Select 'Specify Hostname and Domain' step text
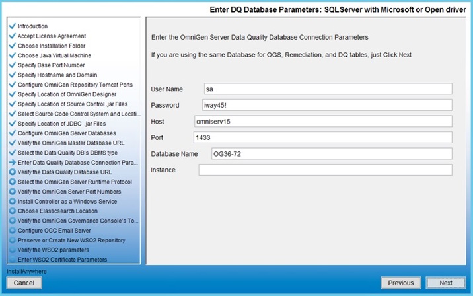Viewport: 473px width, 296px height. tap(57, 75)
